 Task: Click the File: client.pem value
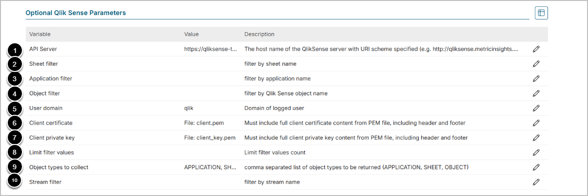tap(204, 123)
